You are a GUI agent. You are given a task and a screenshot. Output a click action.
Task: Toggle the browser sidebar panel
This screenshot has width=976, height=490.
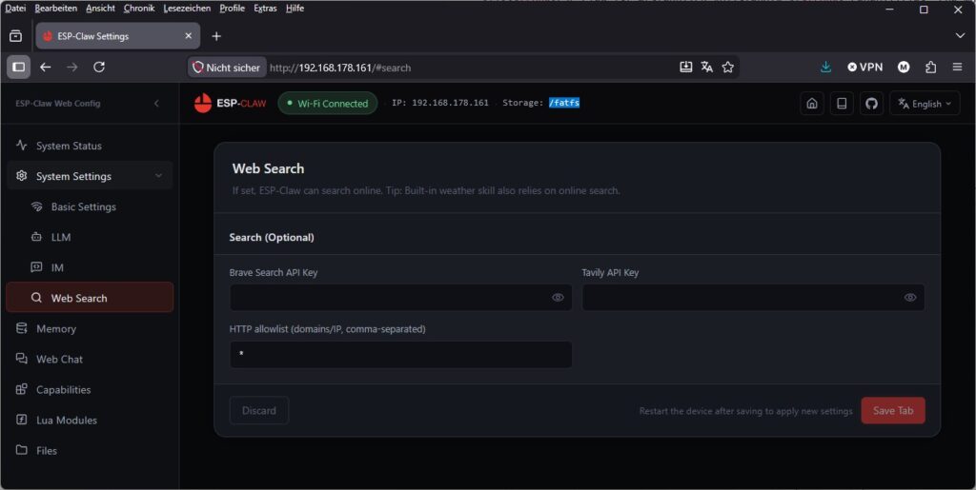pyautogui.click(x=19, y=67)
